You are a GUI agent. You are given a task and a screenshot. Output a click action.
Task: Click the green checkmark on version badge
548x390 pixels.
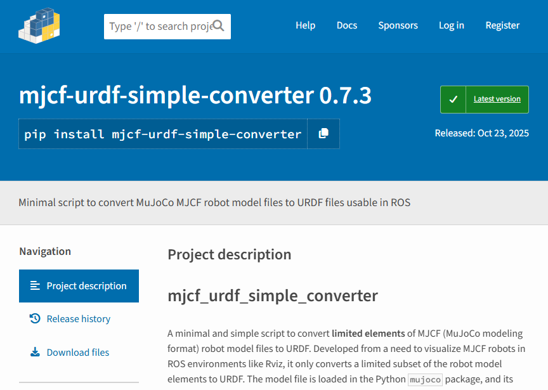(453, 99)
